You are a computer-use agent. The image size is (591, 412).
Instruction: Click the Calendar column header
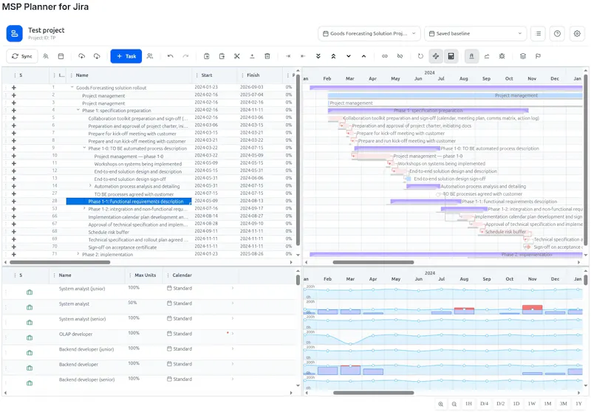[182, 275]
